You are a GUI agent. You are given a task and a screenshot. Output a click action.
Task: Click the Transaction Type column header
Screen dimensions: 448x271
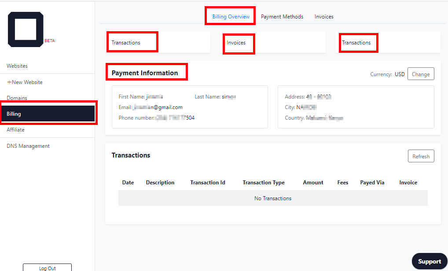264,183
